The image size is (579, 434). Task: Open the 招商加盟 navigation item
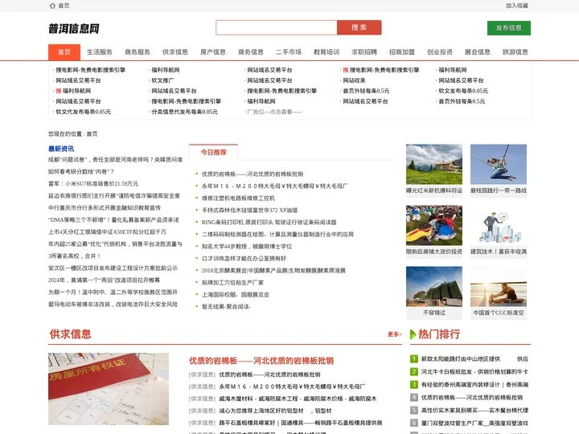point(402,52)
